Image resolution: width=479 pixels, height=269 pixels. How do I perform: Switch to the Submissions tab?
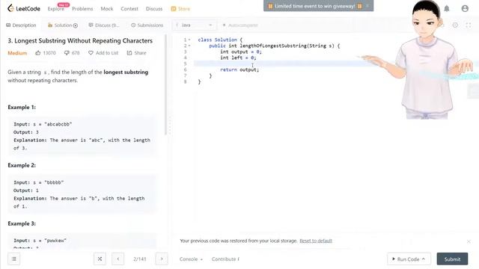(x=147, y=25)
